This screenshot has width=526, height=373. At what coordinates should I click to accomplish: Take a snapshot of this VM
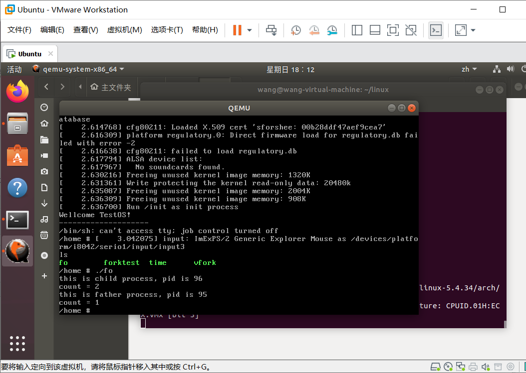(295, 30)
